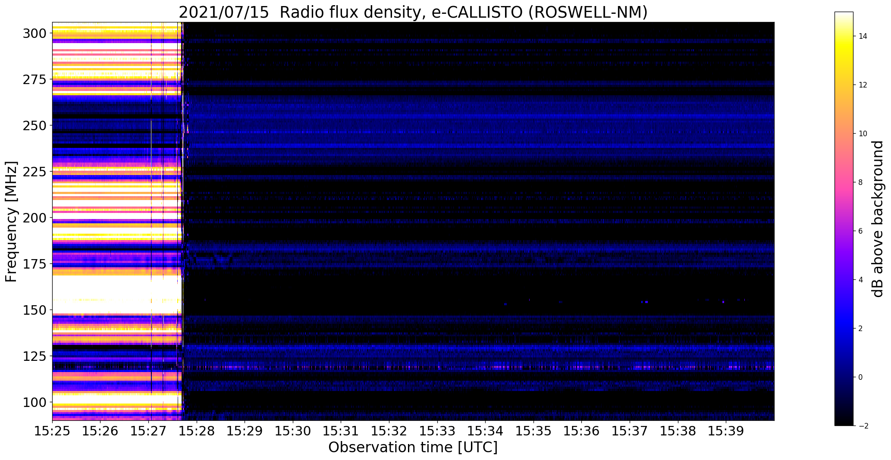This screenshot has height=460, width=891.
Task: Click the 'Observation time [UTC]' axis label
Action: [413, 447]
